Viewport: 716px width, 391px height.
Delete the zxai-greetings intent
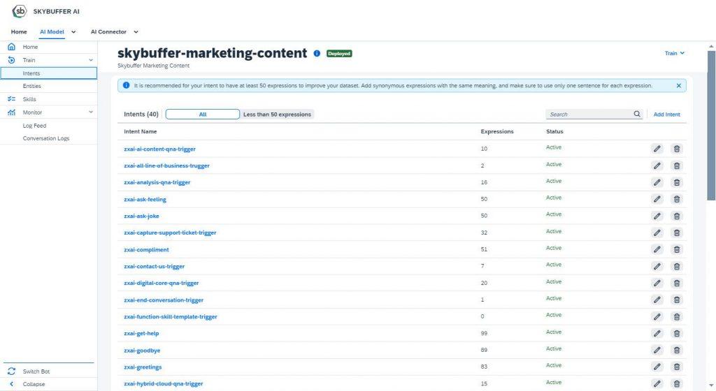click(677, 367)
